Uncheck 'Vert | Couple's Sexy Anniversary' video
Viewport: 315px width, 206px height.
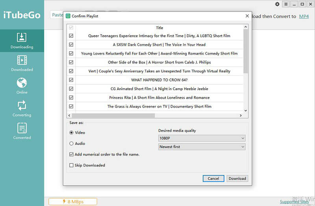pyautogui.click(x=71, y=71)
